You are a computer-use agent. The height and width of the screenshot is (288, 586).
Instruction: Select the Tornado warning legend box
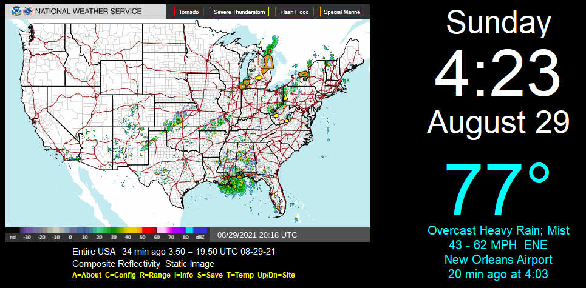coord(189,12)
